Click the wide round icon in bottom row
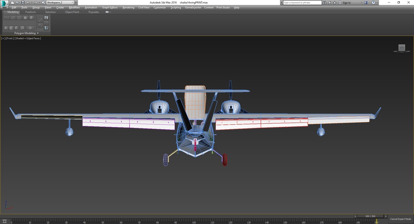The height and width of the screenshot is (224, 414). coord(30,28)
